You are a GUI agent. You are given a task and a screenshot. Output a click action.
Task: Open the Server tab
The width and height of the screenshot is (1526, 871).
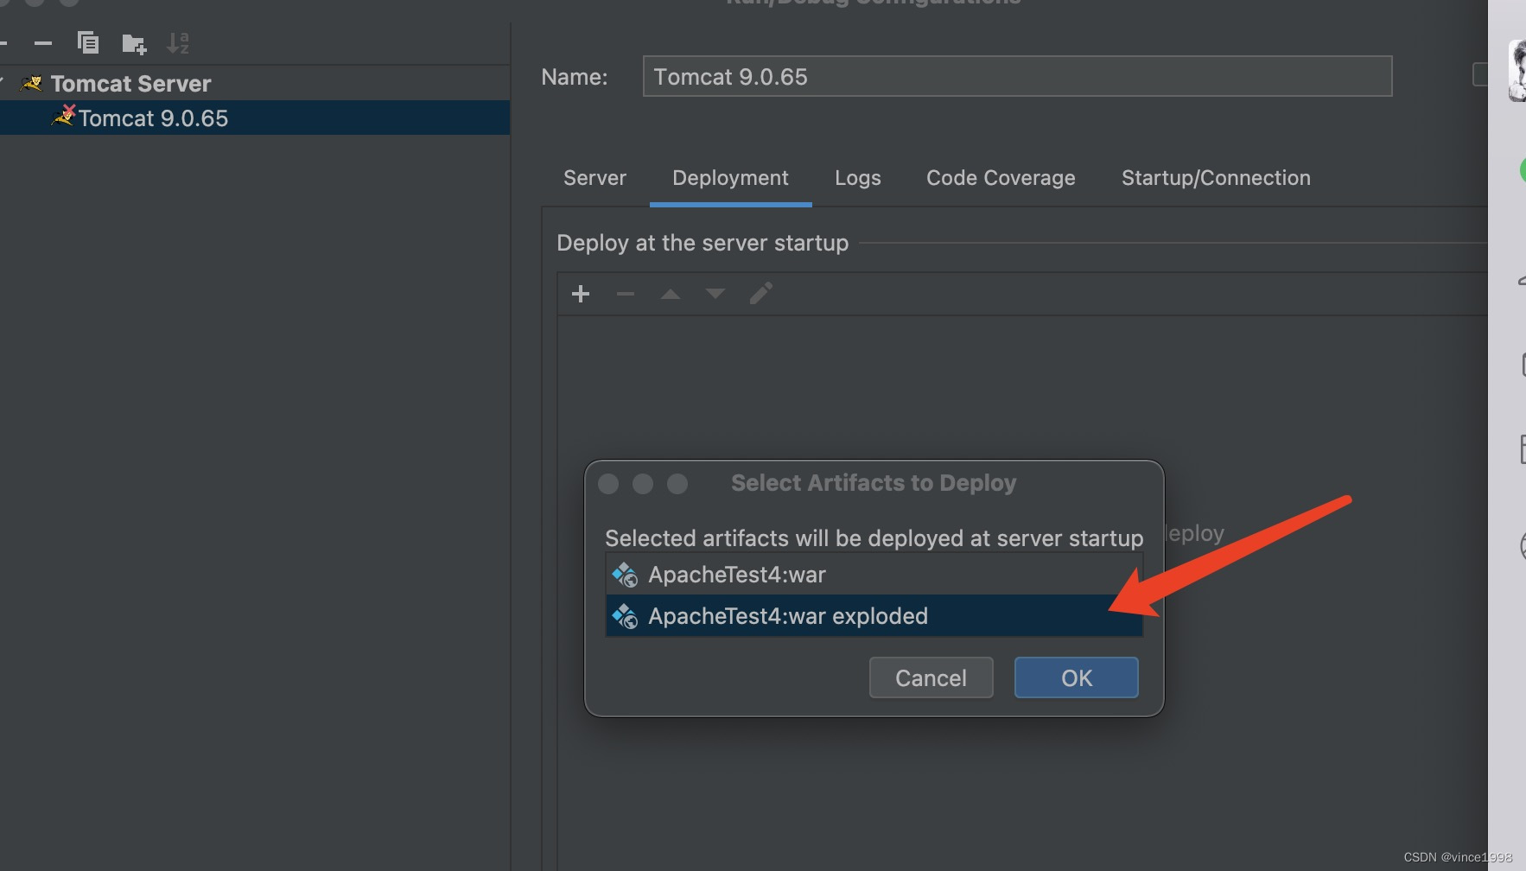pos(595,178)
